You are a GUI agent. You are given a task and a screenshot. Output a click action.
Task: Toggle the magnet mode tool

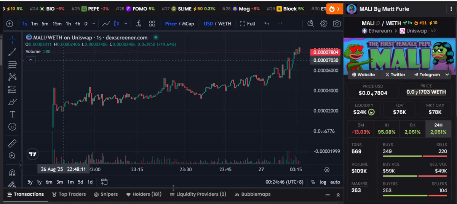(x=12, y=172)
